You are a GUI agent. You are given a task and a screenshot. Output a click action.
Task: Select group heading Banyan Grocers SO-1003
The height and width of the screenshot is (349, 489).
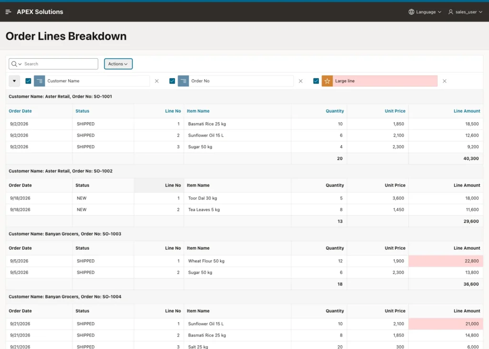tap(65, 234)
